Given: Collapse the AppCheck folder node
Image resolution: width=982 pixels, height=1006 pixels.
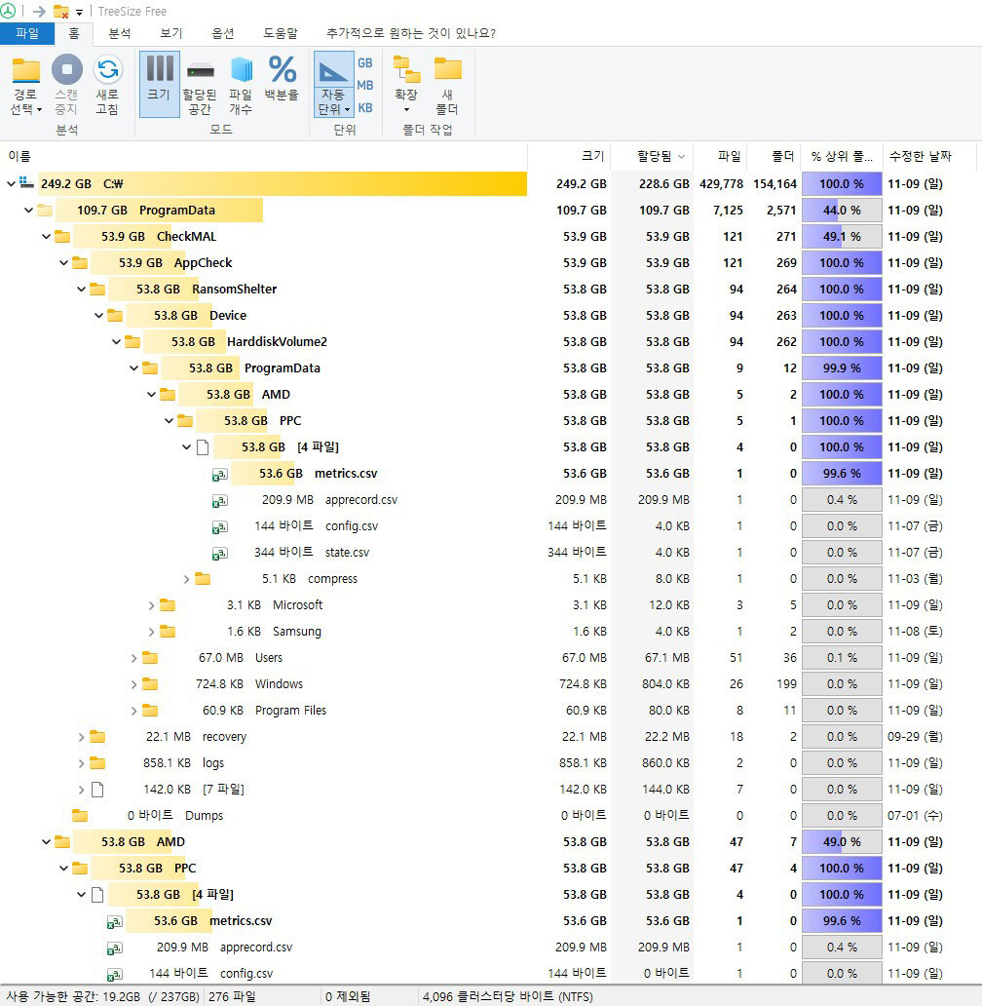Looking at the screenshot, I should [x=63, y=262].
